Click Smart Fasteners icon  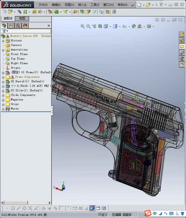34,12
